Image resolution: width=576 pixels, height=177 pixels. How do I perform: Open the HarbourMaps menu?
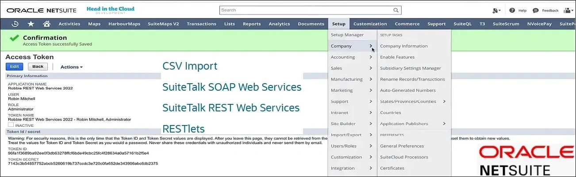point(123,24)
